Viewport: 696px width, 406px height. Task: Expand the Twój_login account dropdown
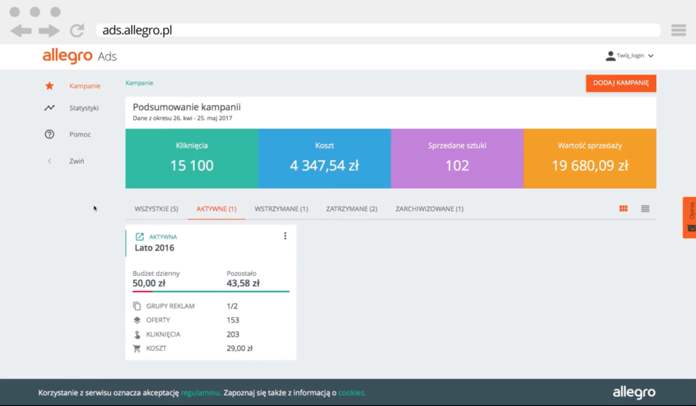(x=651, y=56)
